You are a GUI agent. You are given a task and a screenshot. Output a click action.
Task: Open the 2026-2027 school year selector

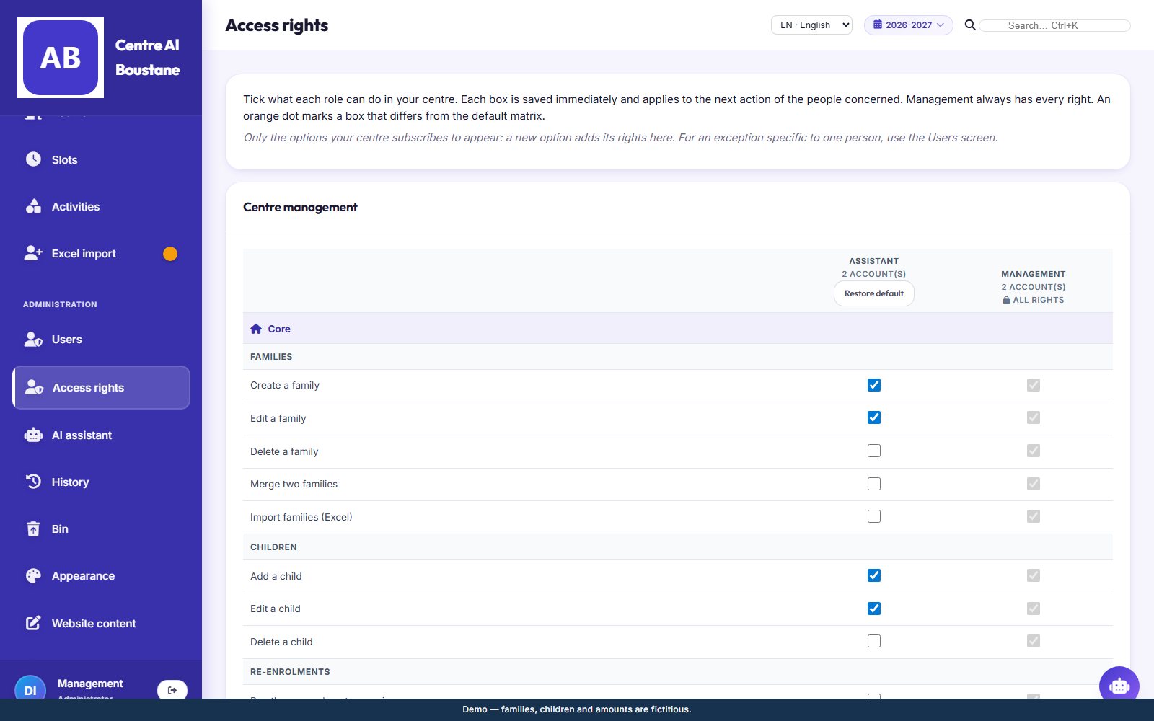click(909, 25)
